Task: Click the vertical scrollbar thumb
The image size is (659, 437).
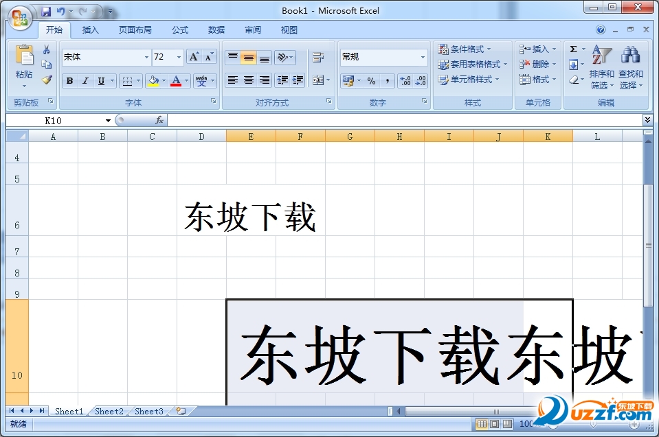Action: (648, 246)
